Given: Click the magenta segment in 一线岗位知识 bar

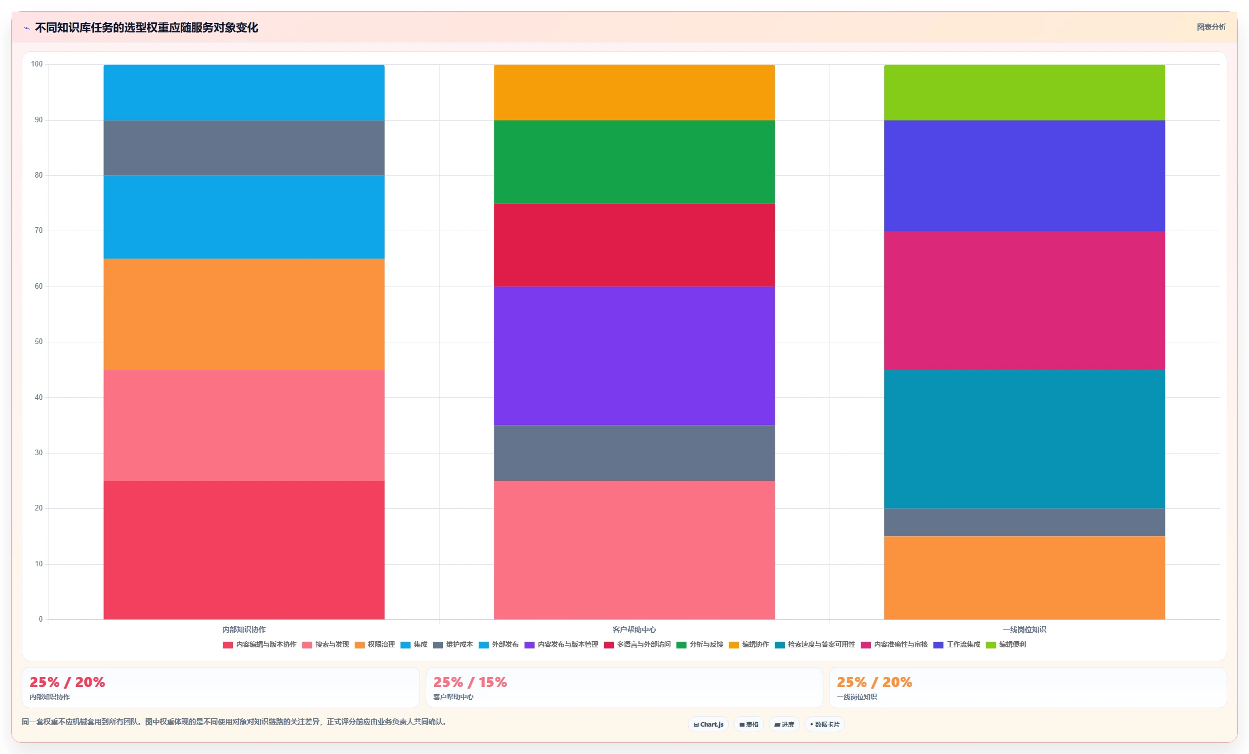Looking at the screenshot, I should pos(1024,300).
